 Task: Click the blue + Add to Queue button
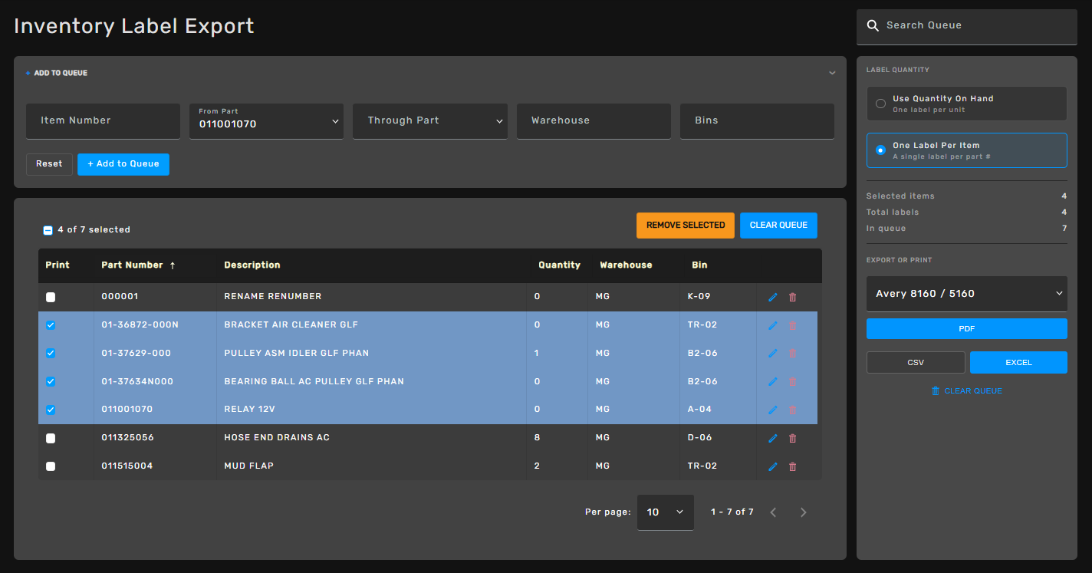tap(123, 164)
